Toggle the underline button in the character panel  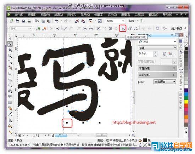[x=165, y=54]
